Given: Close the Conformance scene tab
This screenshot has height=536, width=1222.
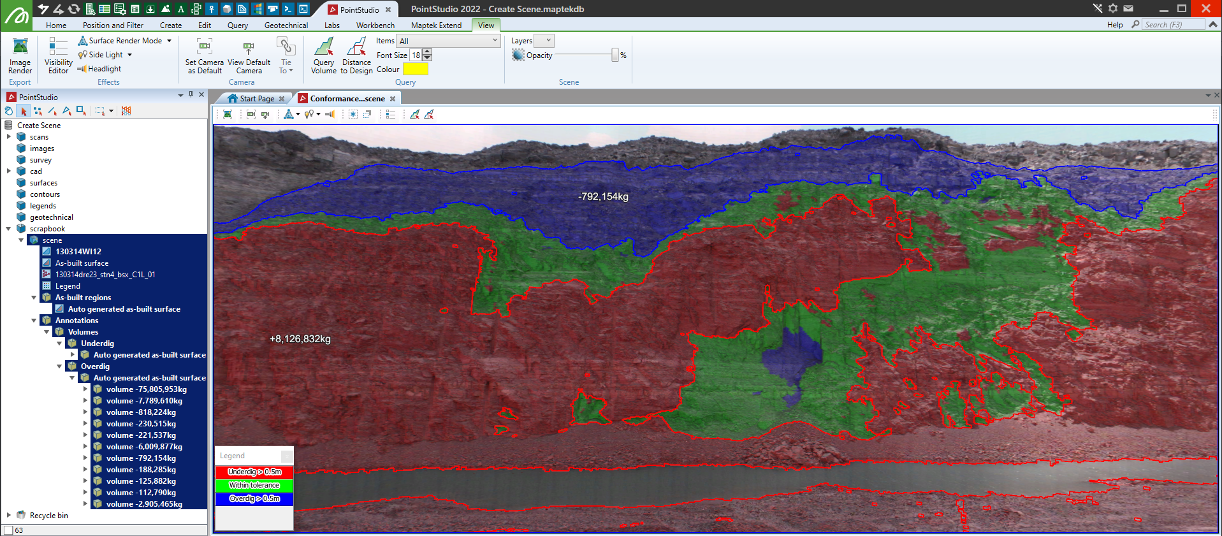Looking at the screenshot, I should point(393,99).
